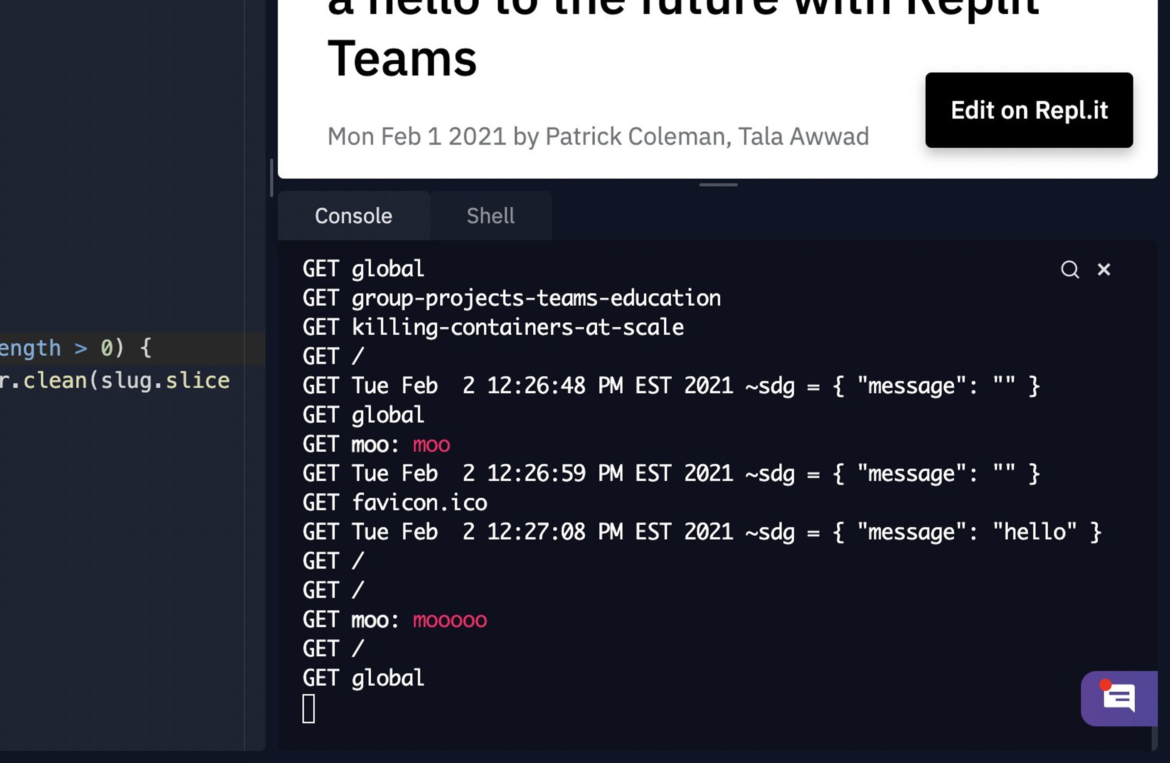Click the horizontal pane resize handle above console
The height and width of the screenshot is (763, 1170).
[x=718, y=185]
